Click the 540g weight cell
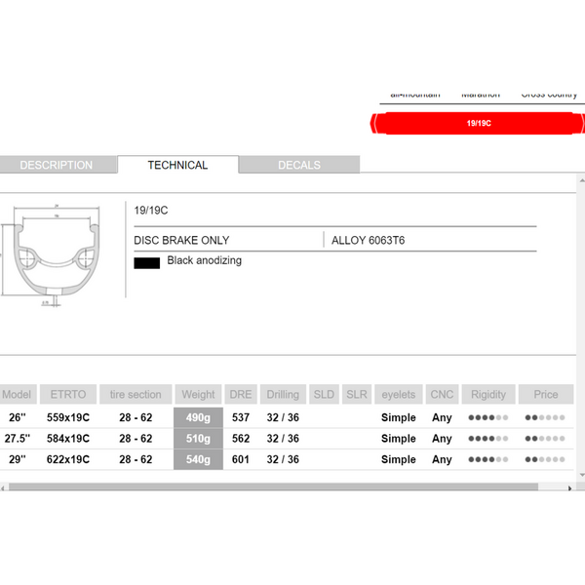 coord(198,459)
